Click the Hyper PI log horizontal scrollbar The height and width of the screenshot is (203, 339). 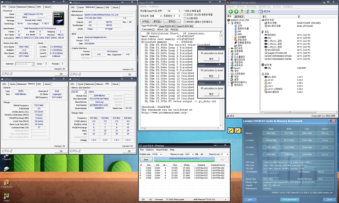[x=180, y=128]
